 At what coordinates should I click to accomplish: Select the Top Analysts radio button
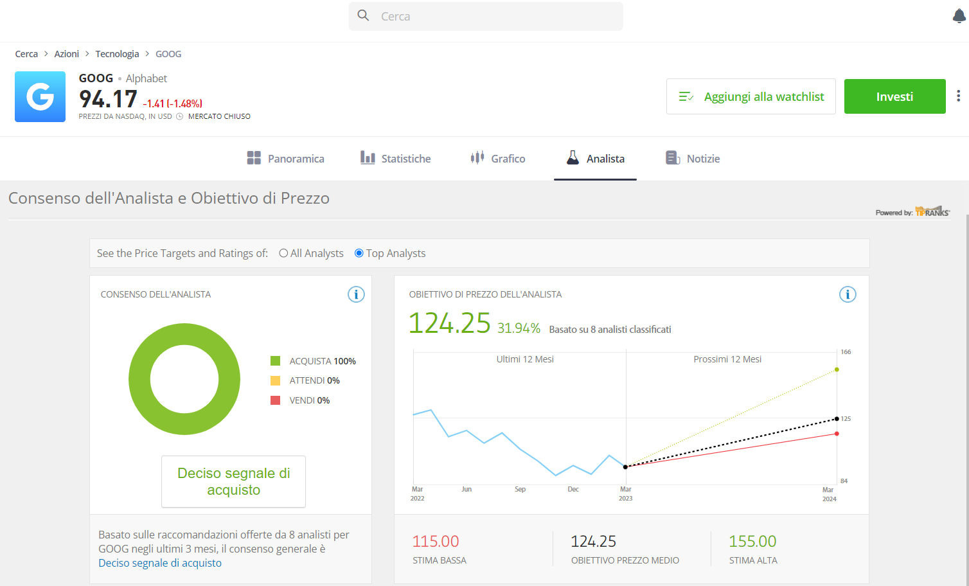coord(359,253)
